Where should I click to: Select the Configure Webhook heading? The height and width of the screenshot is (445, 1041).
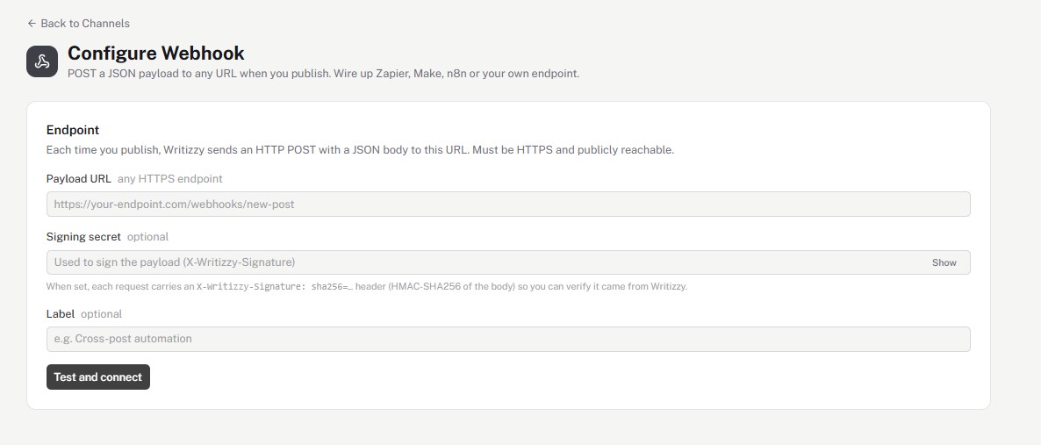[156, 54]
